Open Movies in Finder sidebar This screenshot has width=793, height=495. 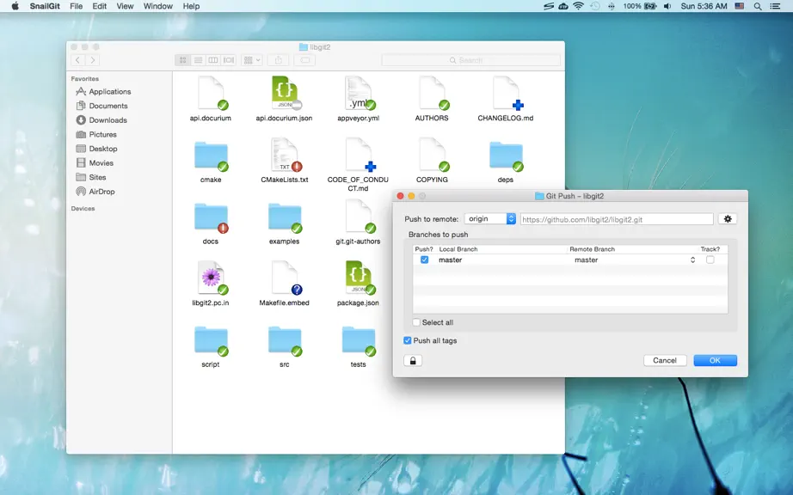[95, 162]
